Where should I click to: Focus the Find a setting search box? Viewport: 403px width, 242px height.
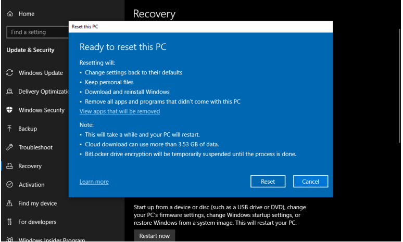click(x=38, y=32)
